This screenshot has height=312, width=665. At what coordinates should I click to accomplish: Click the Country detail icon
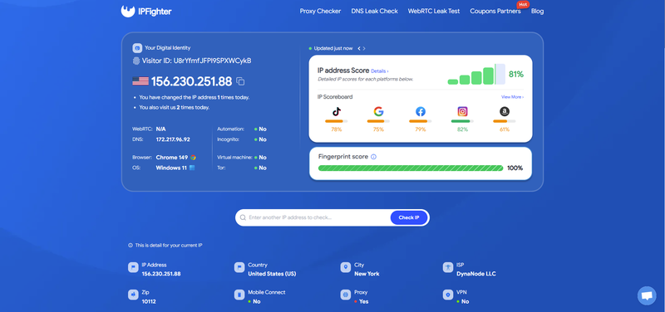pyautogui.click(x=239, y=267)
